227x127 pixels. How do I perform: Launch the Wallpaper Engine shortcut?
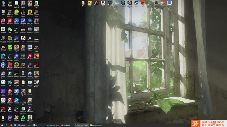[16, 57]
